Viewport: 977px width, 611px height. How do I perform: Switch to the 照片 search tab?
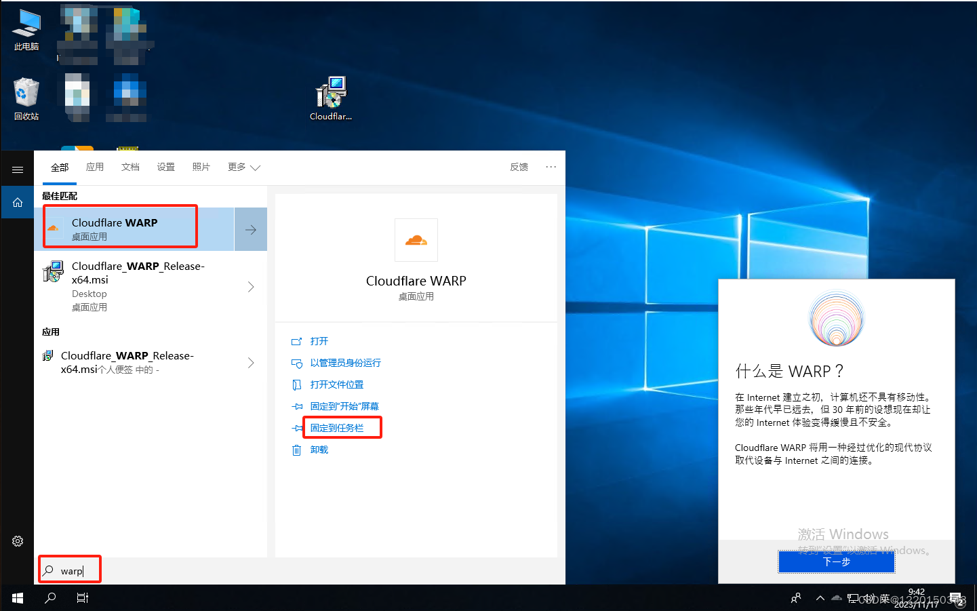(201, 167)
